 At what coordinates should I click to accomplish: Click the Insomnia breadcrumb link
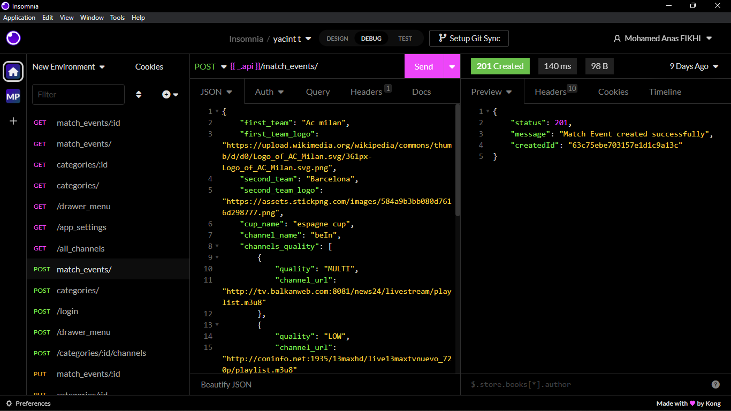246,39
